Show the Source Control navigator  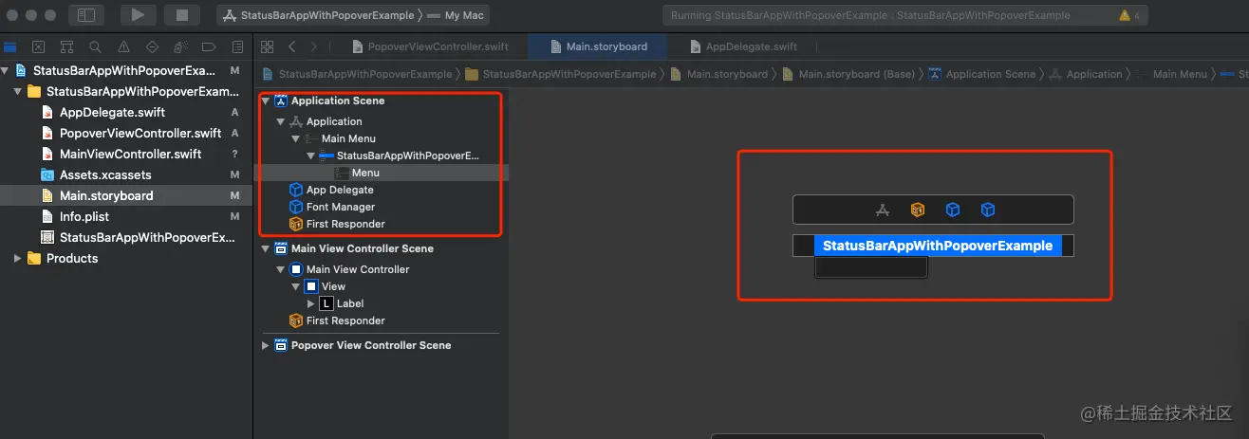(39, 46)
